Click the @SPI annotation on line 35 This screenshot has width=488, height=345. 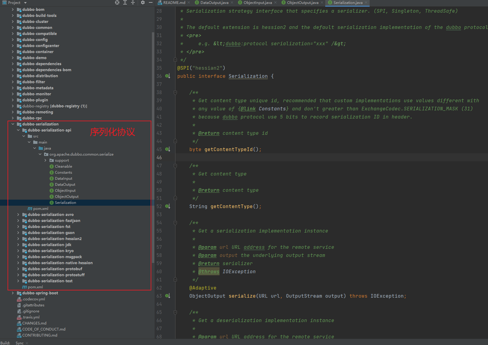[x=183, y=68]
